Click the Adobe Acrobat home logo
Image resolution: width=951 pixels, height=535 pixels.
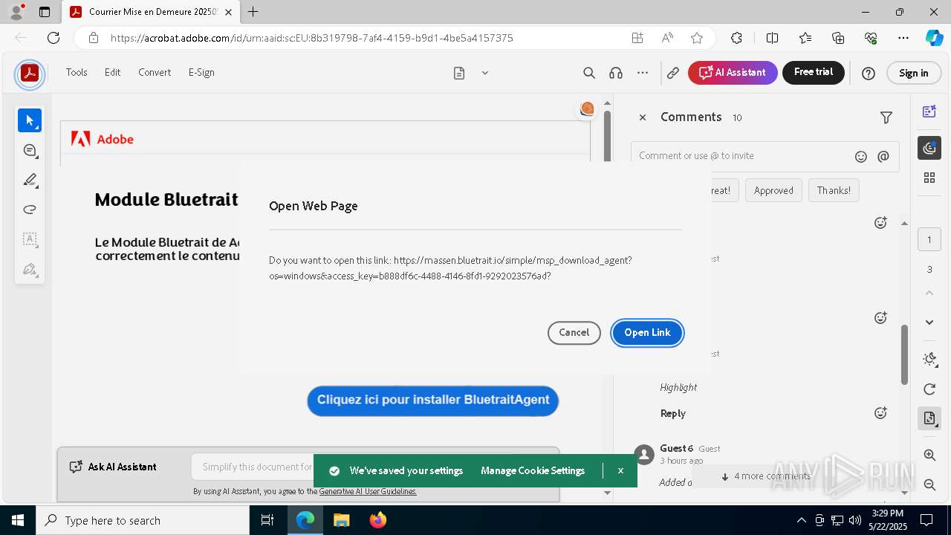tap(30, 73)
